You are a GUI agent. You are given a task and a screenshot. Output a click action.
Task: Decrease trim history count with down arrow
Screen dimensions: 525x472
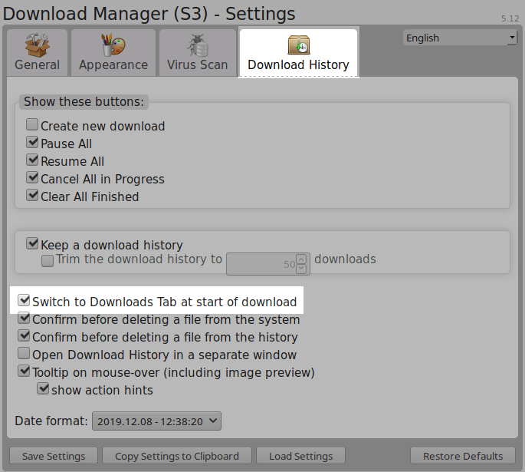click(301, 269)
